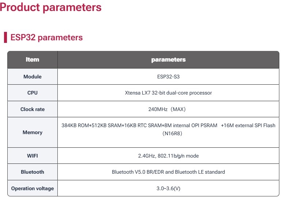Click the "Clock rate" row label
This screenshot has width=283, height=203.
33,109
